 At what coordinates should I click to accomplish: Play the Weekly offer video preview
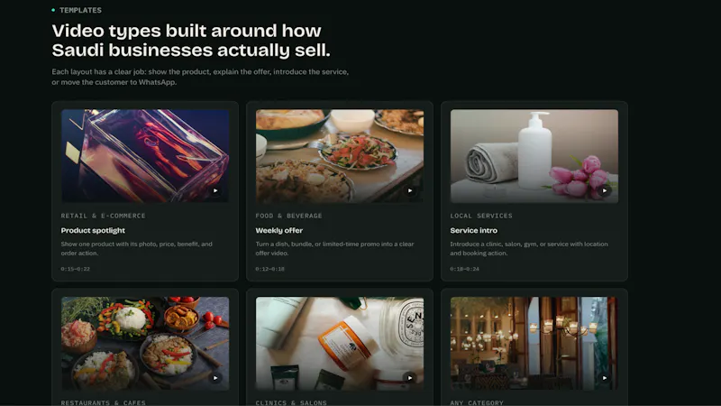pos(410,190)
